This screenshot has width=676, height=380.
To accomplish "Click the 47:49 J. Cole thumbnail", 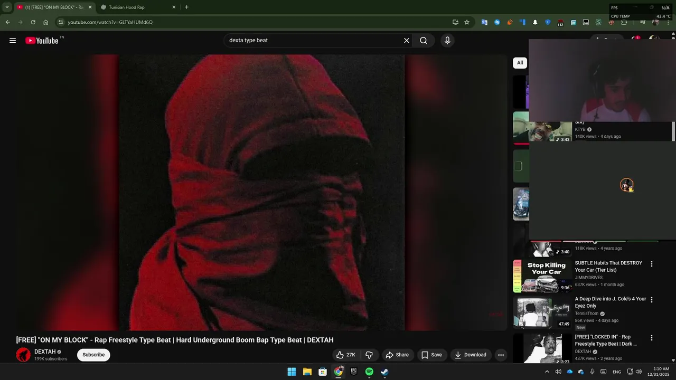I will tap(542, 313).
